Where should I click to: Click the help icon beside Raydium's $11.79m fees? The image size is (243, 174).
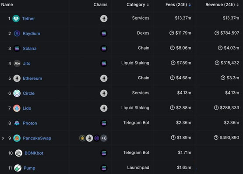[x=172, y=33]
